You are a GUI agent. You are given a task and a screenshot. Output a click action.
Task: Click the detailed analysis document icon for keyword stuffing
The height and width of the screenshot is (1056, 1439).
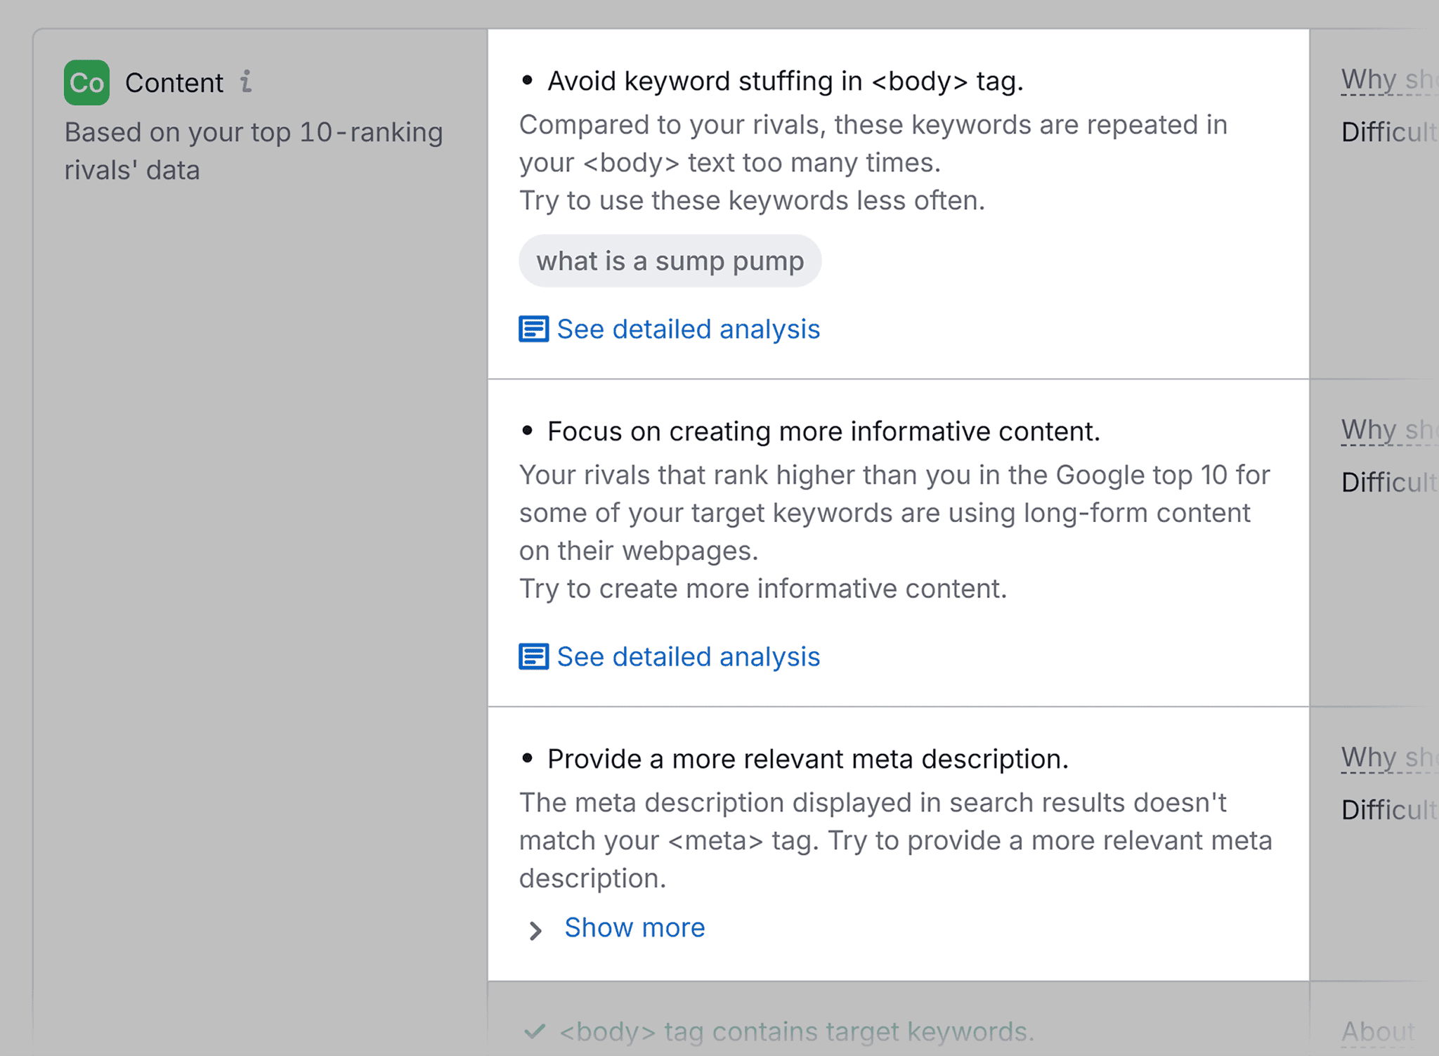pyautogui.click(x=535, y=329)
